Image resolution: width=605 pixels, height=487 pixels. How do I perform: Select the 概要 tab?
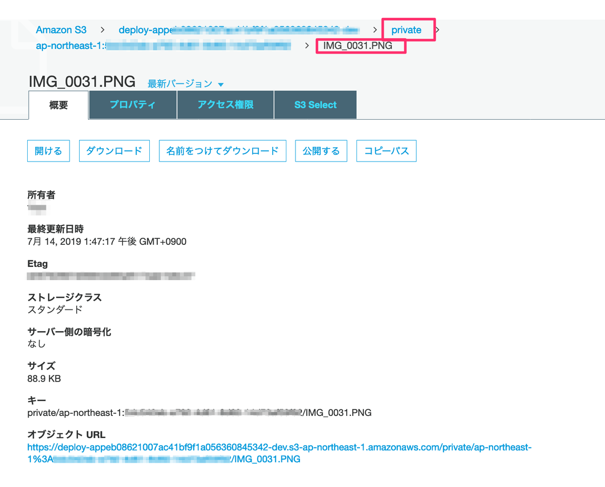click(x=58, y=105)
